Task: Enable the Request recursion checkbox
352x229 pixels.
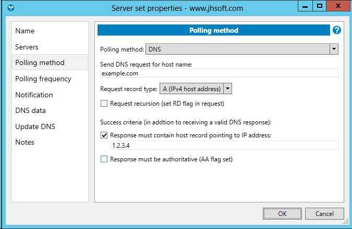Action: (104, 104)
